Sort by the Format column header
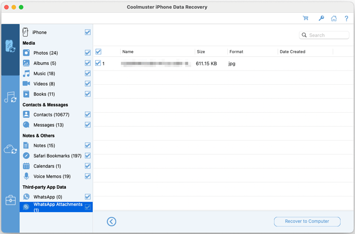 click(236, 52)
